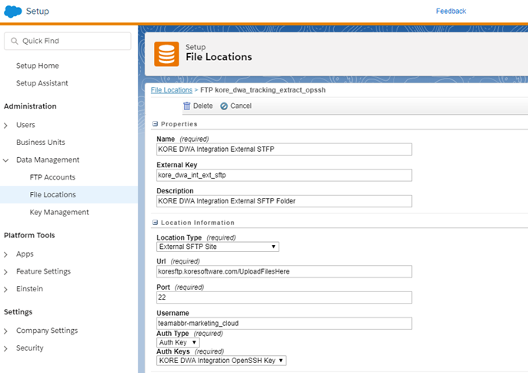Click the Delete trash can icon
The width and height of the screenshot is (528, 373).
click(186, 106)
